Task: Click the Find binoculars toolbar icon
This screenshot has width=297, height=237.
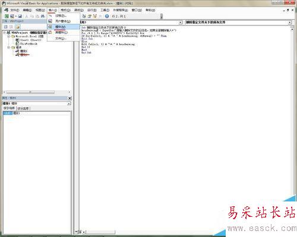Action: pyautogui.click(x=42, y=16)
